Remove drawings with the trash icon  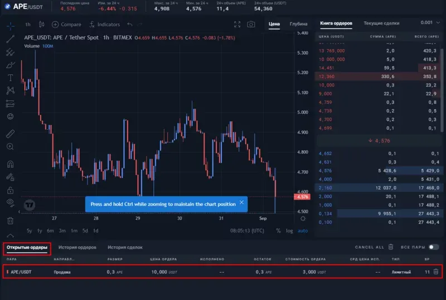click(x=10, y=220)
